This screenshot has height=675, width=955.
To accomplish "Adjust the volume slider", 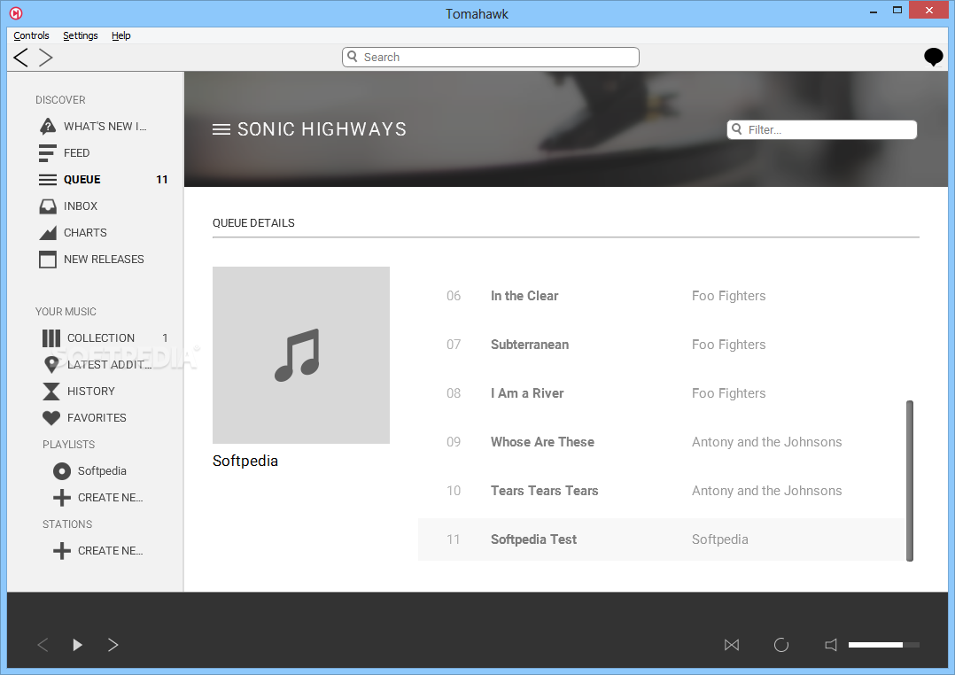I will point(884,645).
